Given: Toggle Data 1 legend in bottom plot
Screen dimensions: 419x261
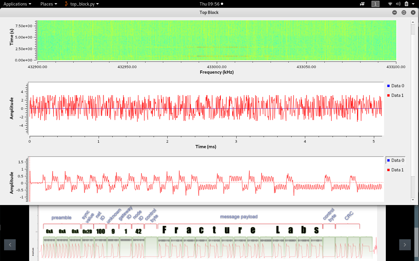Looking at the screenshot, I should tap(395, 170).
